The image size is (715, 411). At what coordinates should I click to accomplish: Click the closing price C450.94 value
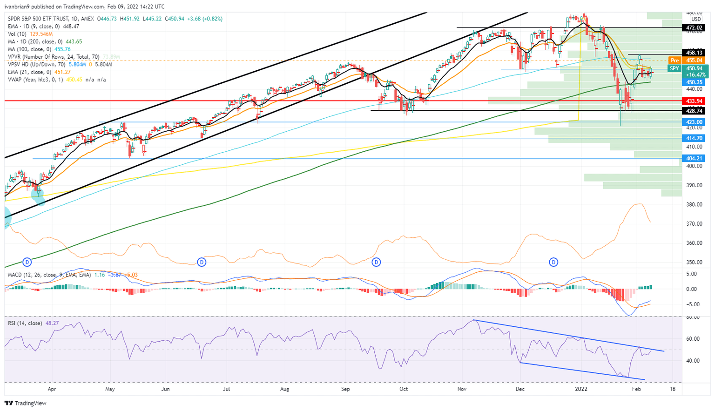(175, 19)
